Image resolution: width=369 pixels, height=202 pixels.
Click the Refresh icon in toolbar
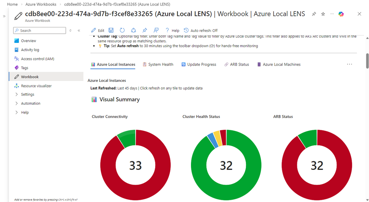pyautogui.click(x=122, y=30)
